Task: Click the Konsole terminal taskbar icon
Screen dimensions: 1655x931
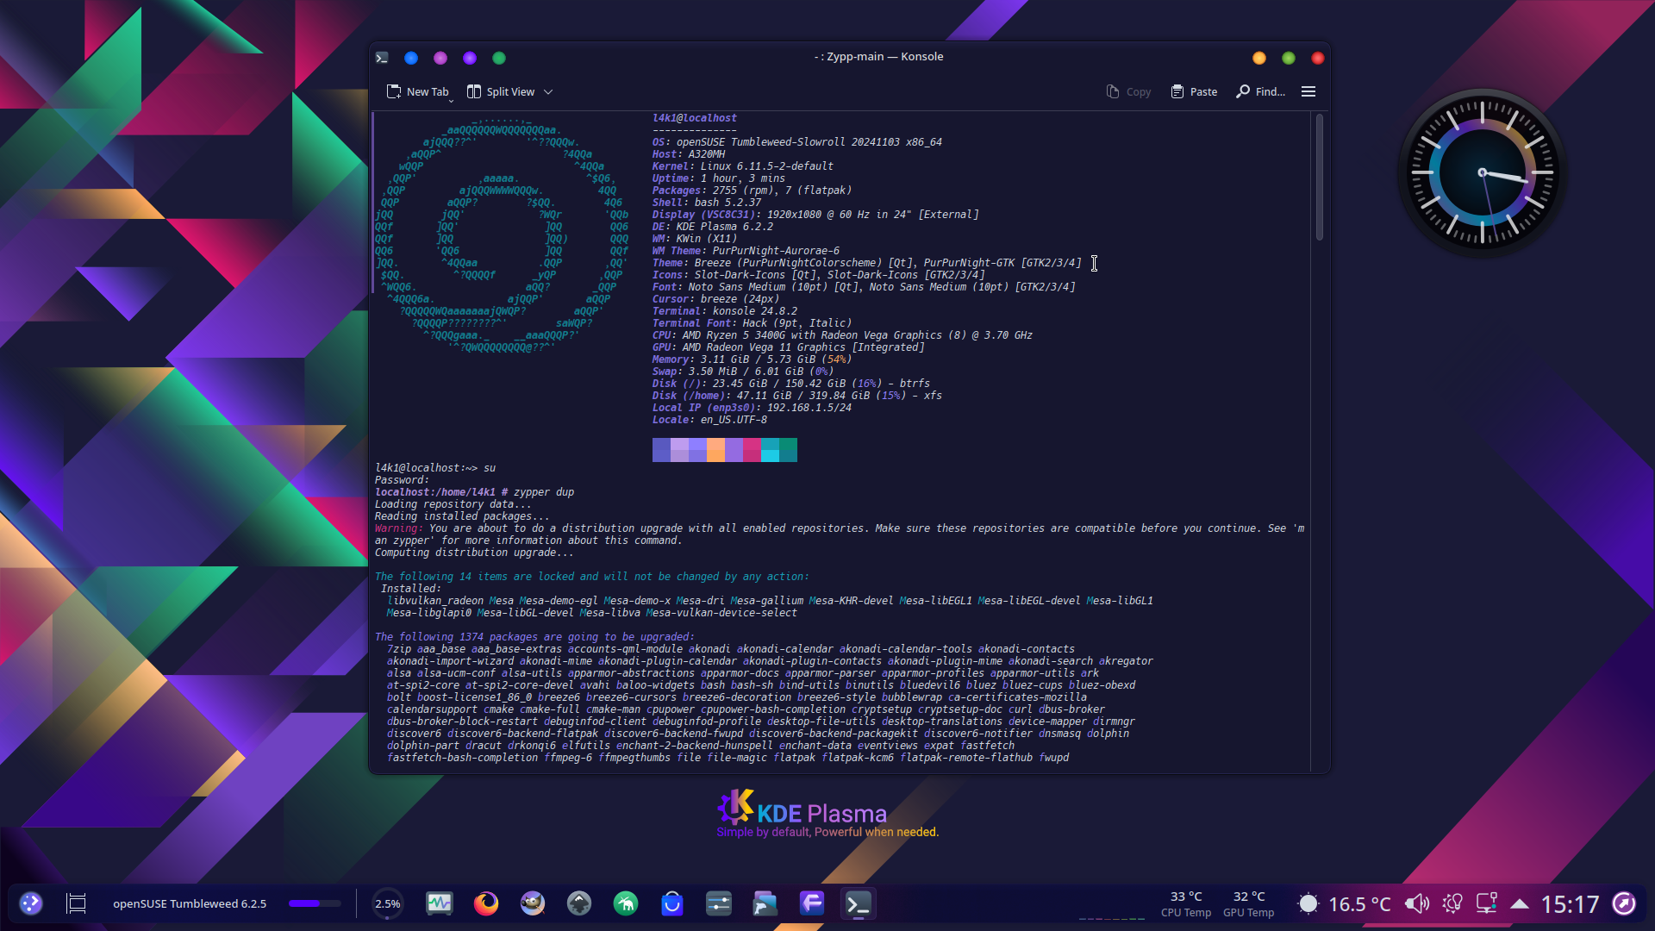Action: [859, 903]
